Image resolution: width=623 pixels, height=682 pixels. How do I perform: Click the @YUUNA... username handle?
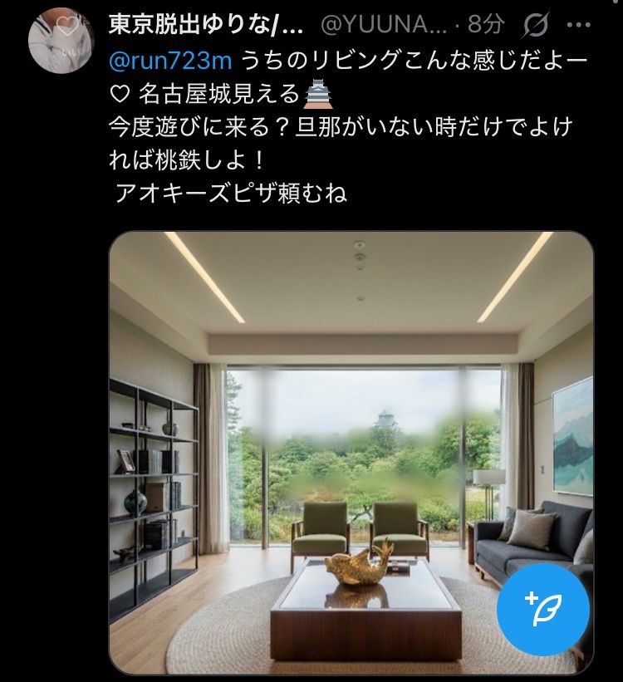click(384, 24)
